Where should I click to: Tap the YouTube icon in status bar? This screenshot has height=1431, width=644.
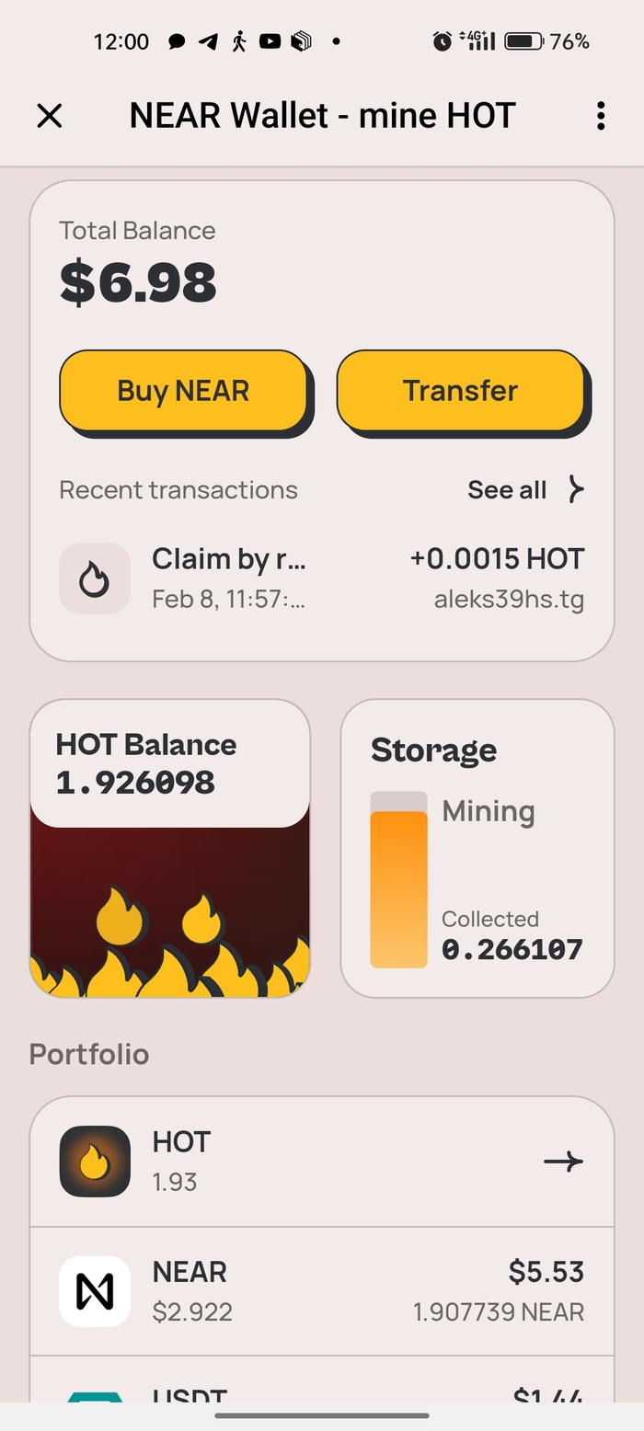coord(270,41)
